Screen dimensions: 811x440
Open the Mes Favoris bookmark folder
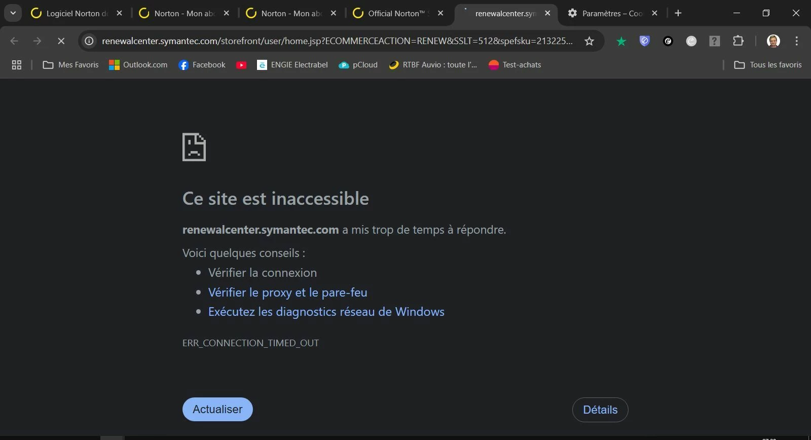tap(70, 65)
